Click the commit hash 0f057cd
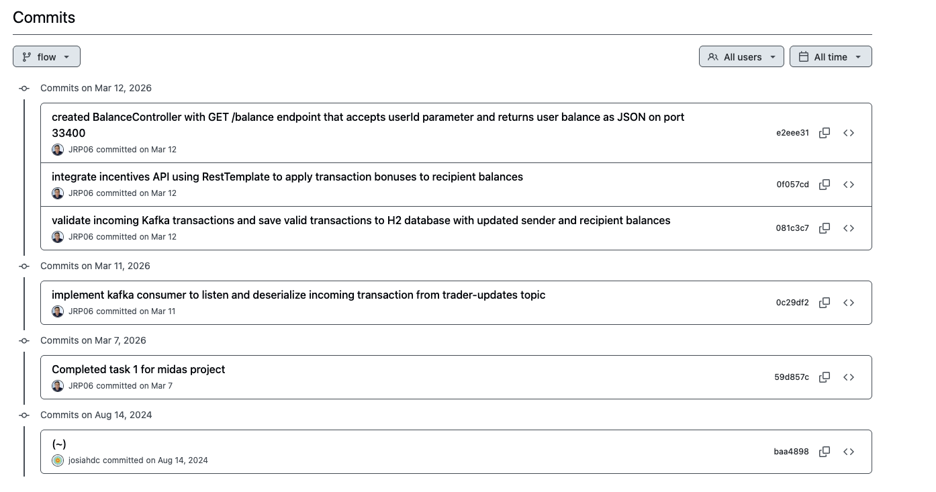The width and height of the screenshot is (936, 492). (x=792, y=185)
